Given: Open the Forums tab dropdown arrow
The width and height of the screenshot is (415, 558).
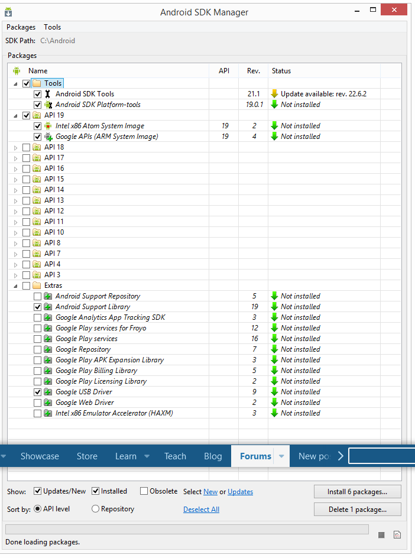Looking at the screenshot, I should [x=281, y=456].
